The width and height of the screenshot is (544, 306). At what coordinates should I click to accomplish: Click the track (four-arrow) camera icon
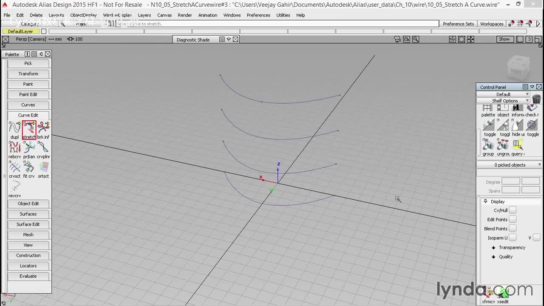coord(471,39)
